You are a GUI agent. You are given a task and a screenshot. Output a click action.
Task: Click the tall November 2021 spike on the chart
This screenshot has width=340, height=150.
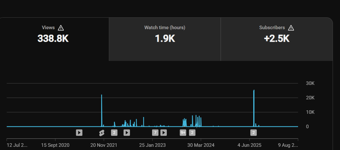coord(101,110)
